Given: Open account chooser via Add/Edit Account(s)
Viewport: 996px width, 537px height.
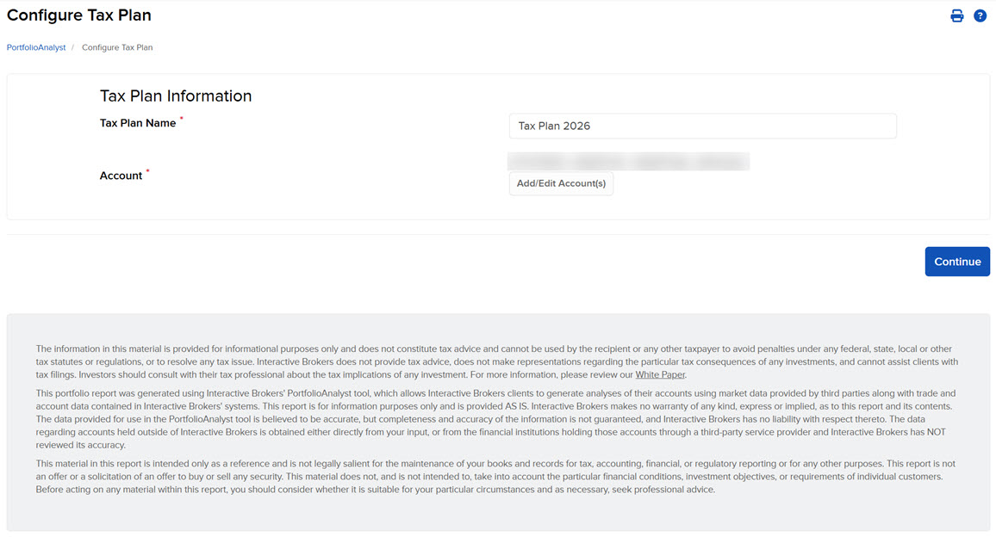Looking at the screenshot, I should [x=561, y=183].
